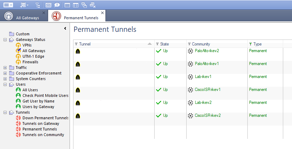Viewport: 292px width, 149px height.
Task: Click the vertical columns layout toolbar icon
Action: 76,5
